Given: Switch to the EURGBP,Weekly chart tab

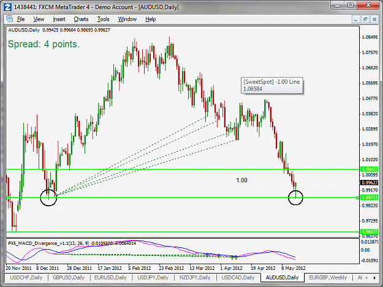Looking at the screenshot, I should click(328, 277).
